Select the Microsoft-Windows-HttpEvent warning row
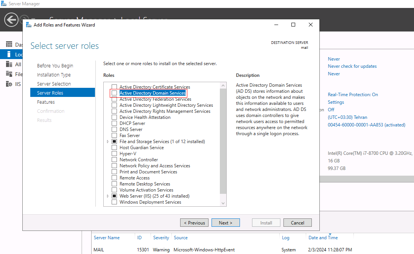414x254 pixels. coord(253,250)
